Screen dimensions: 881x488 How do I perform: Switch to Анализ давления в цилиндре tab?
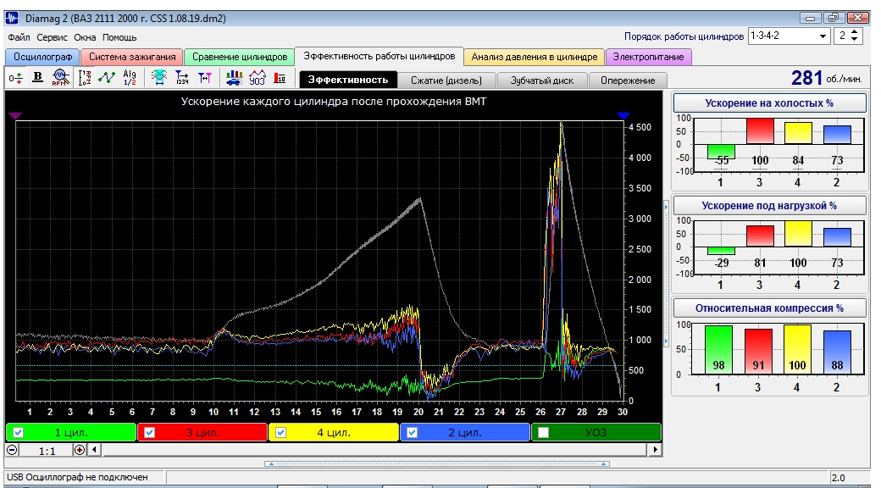pos(535,57)
